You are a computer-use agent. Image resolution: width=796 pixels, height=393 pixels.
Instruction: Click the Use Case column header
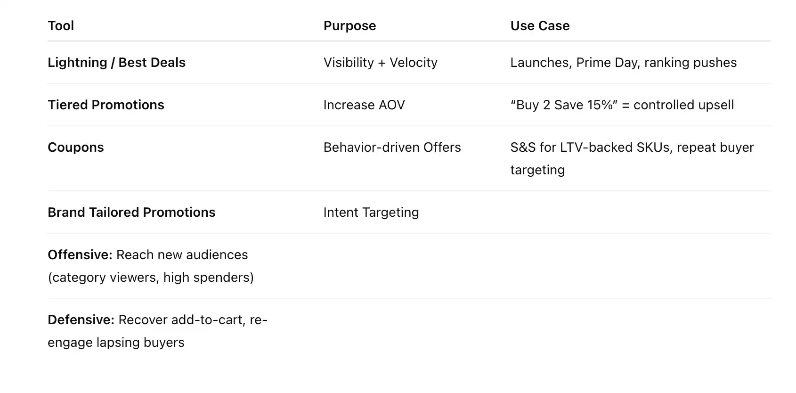point(540,26)
